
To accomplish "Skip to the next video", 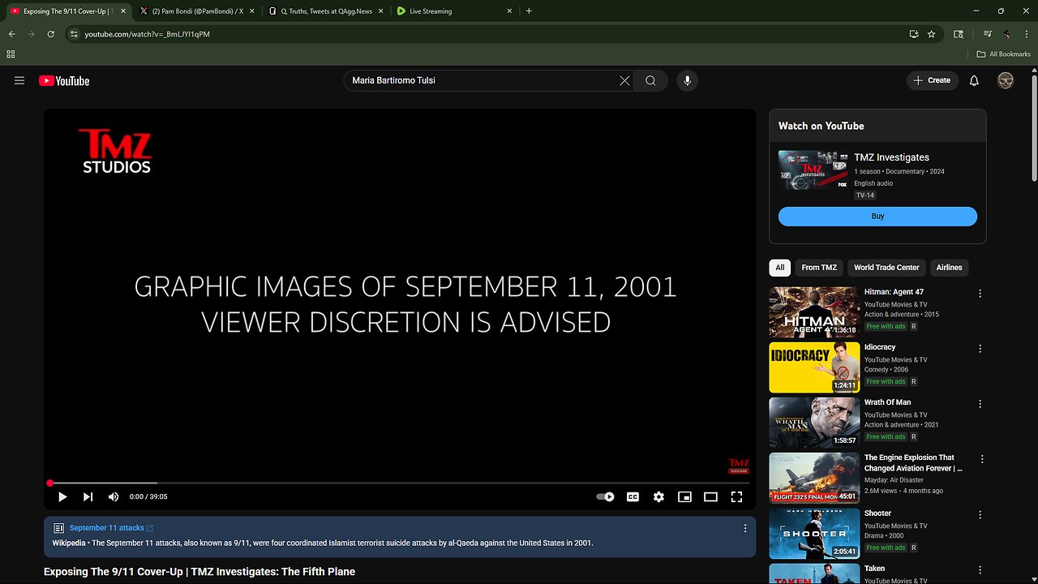I will (x=88, y=496).
